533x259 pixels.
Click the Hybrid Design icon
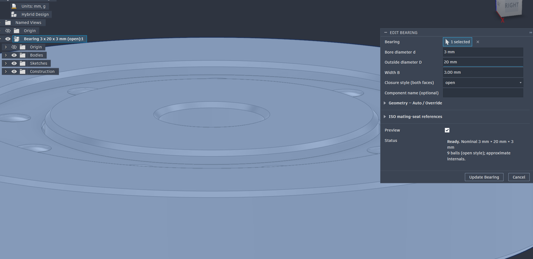[x=14, y=14]
